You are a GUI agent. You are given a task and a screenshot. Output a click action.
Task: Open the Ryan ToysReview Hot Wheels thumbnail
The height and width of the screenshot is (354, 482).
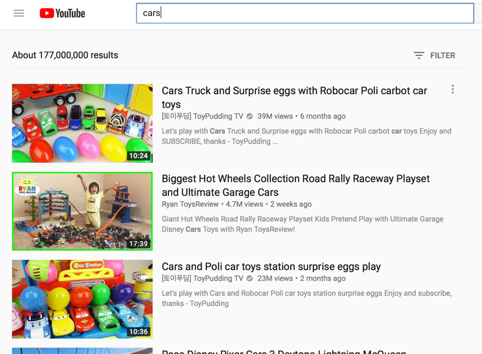[82, 211]
